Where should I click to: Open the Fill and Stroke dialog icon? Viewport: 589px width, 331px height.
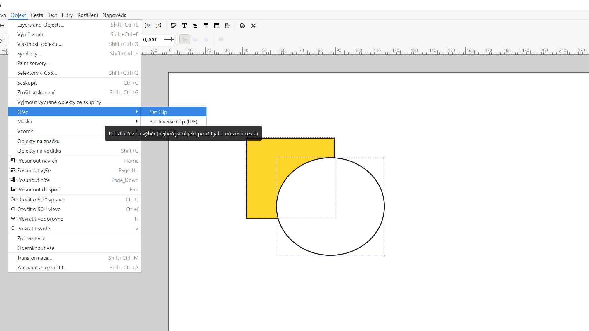click(x=174, y=26)
